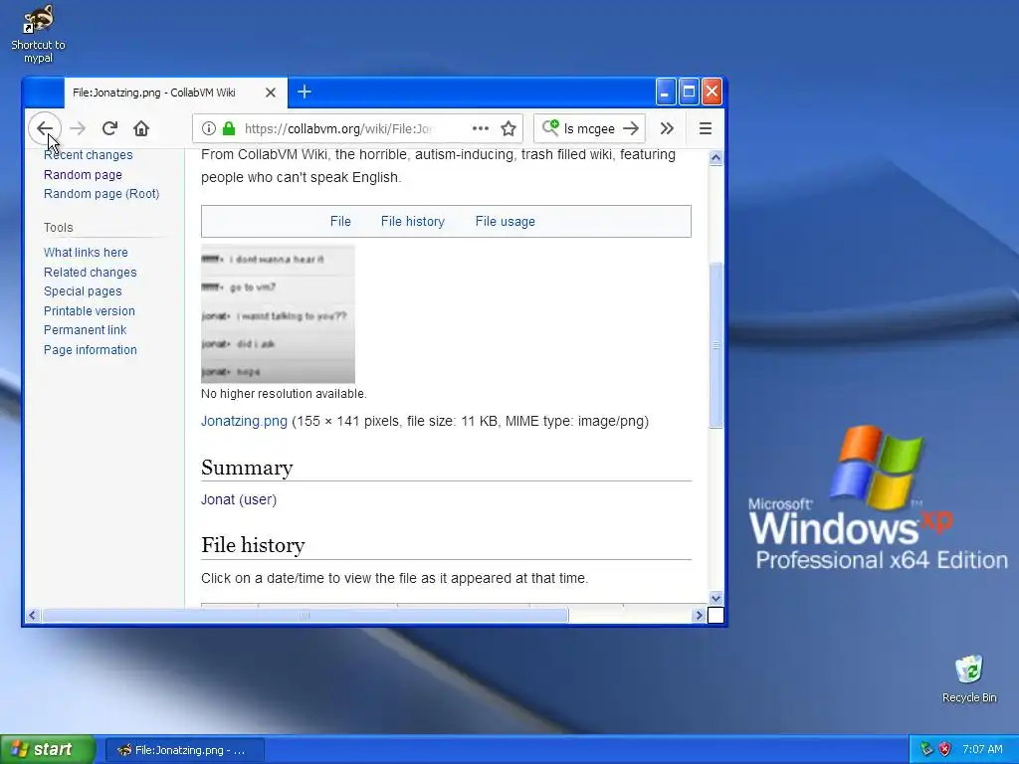Select the File:Jonatzing.png - CollabVM Wiki tab
The image size is (1019, 764).
(174, 93)
